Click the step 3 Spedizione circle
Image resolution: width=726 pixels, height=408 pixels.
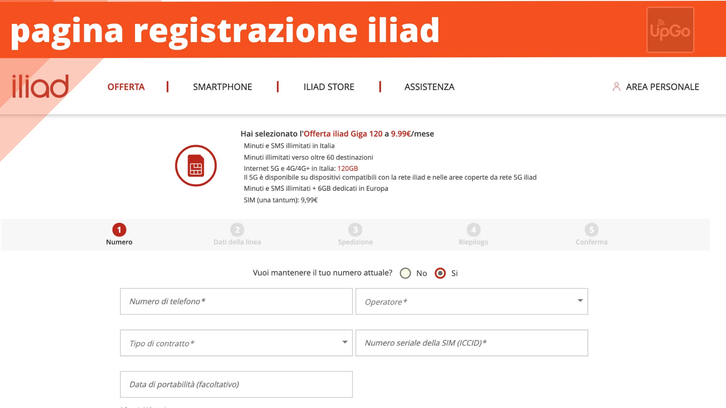pos(355,230)
